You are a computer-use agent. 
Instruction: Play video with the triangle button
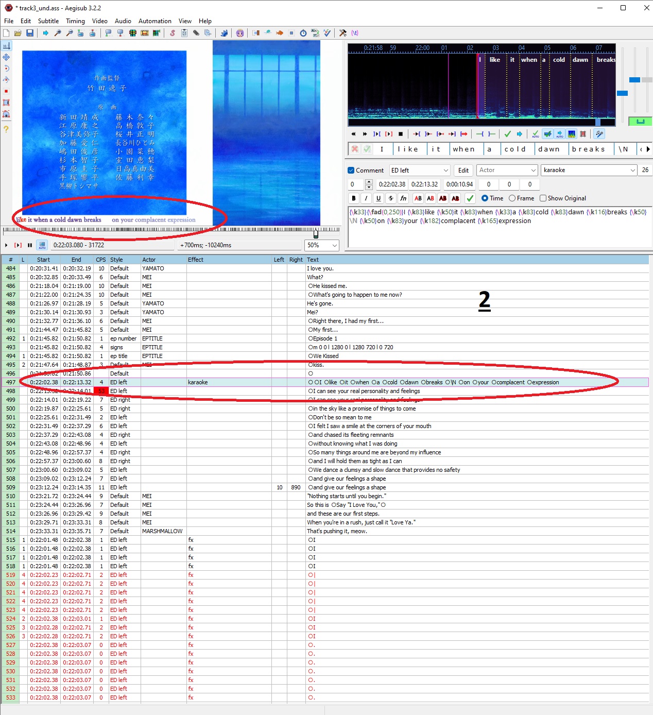tap(6, 245)
